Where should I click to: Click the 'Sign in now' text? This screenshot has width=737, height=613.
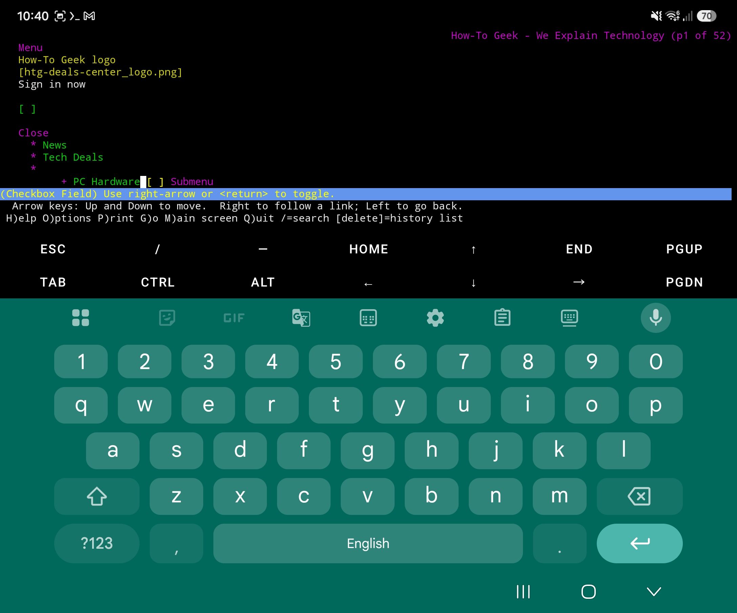51,85
